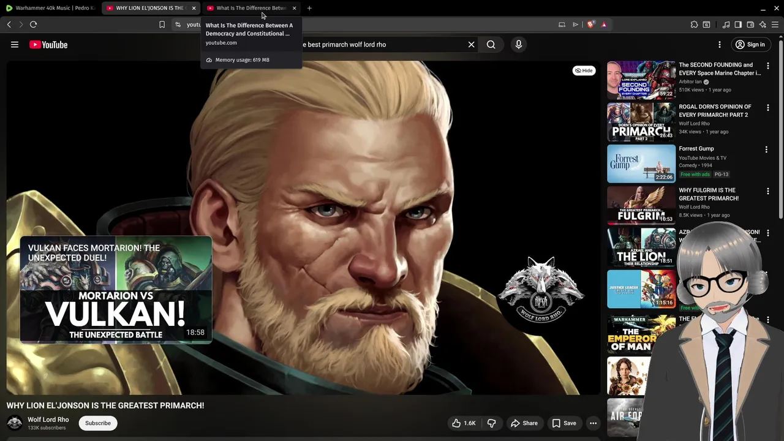Click the Sign in button

[750, 45]
